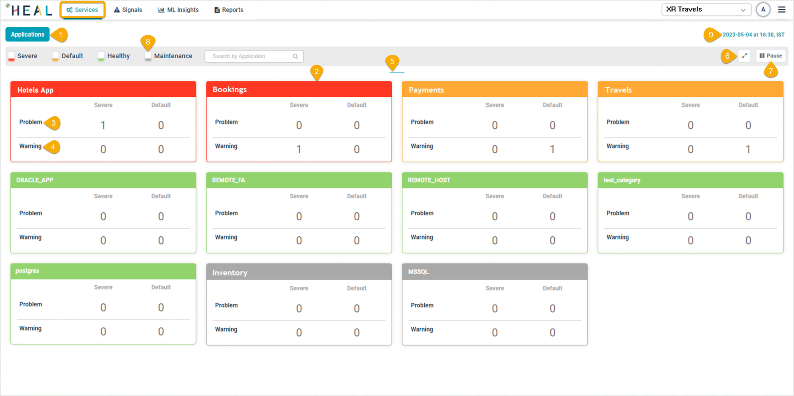
Task: Open the Services tab
Action: [x=82, y=10]
